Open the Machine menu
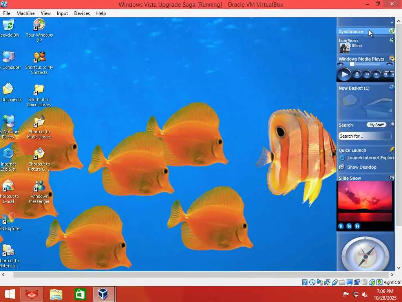402x302 pixels. [26, 13]
